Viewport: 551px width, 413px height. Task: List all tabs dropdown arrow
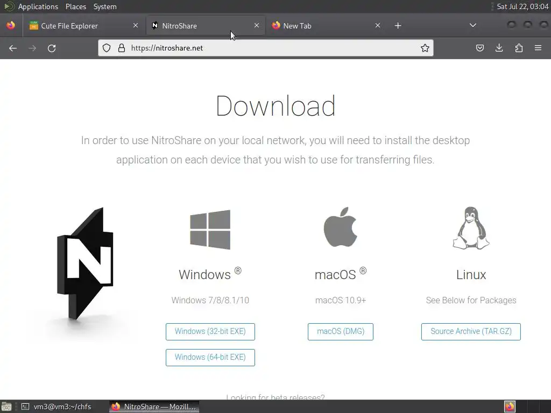pyautogui.click(x=472, y=25)
